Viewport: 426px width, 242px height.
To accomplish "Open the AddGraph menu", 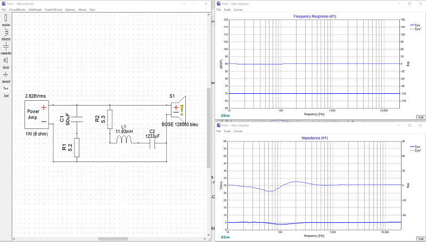I will click(x=35, y=10).
